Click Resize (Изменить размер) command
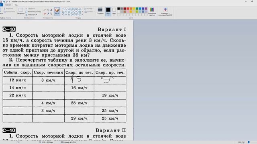The image size is (257, 144). click(33, 12)
